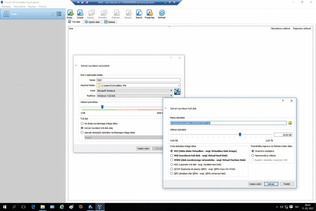The width and height of the screenshot is (316, 211).
Task: Open File Explorer from the taskbar
Action: click(x=43, y=207)
